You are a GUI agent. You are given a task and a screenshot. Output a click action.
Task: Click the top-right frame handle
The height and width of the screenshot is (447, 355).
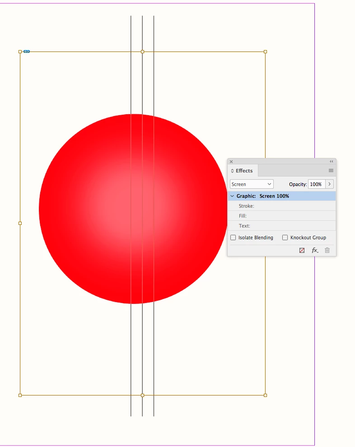point(266,51)
